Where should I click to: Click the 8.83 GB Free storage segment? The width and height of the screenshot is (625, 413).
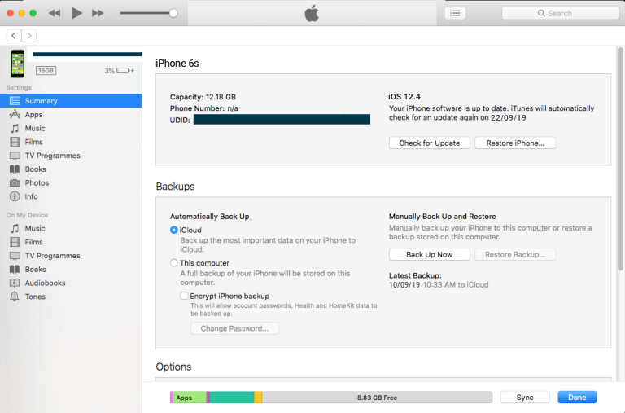point(377,398)
